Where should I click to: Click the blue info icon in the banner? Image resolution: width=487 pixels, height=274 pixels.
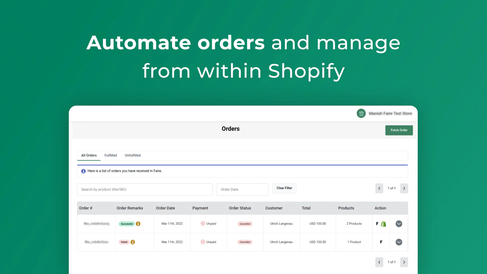(83, 171)
